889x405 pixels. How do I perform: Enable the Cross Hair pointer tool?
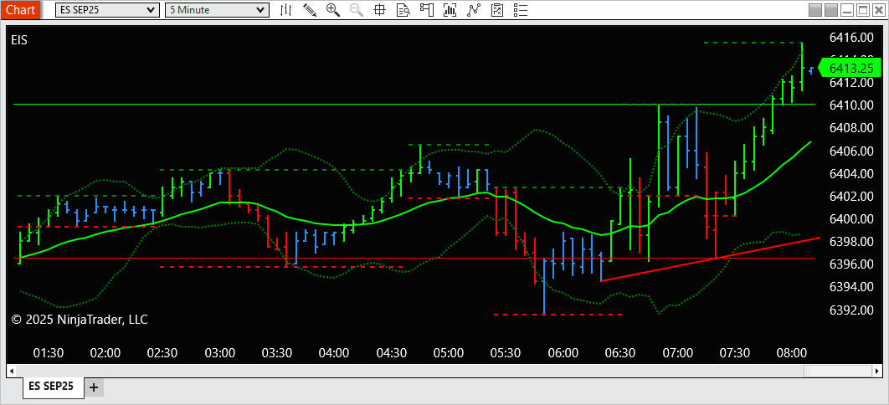point(380,10)
